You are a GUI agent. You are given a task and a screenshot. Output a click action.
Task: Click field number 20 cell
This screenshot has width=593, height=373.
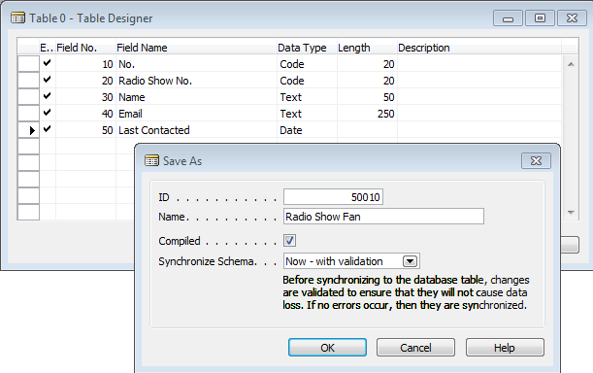point(85,81)
